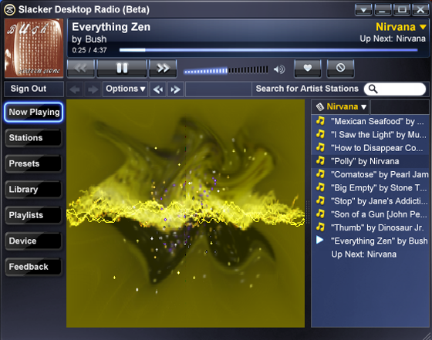Click the double-right arrows beside Options
This screenshot has height=340, width=432.
click(x=176, y=89)
